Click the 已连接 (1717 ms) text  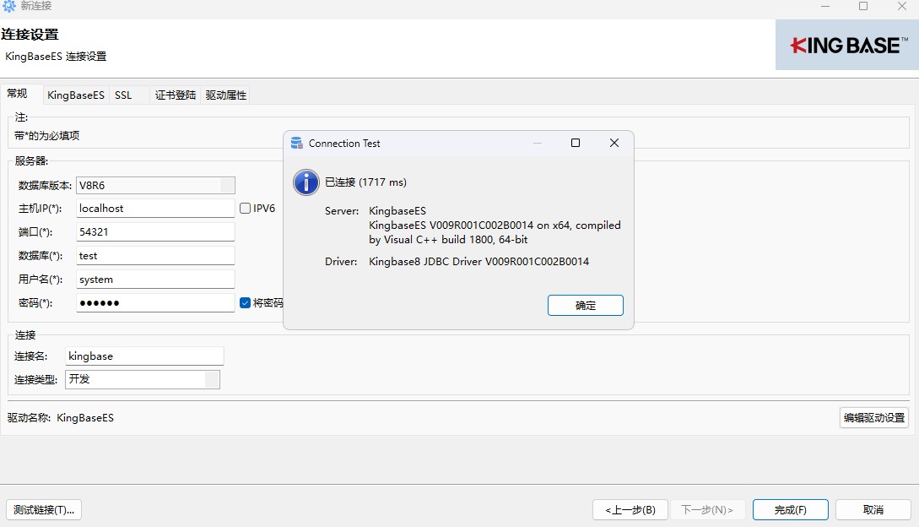(365, 182)
